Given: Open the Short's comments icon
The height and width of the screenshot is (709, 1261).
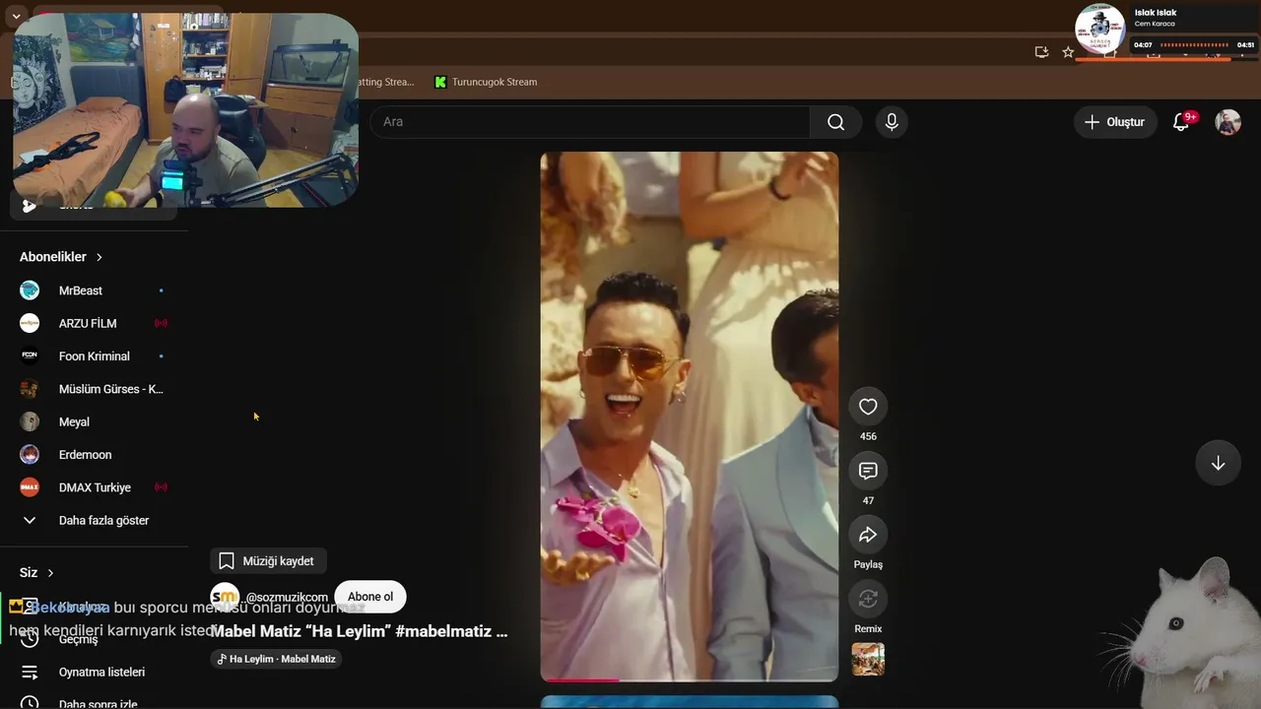Looking at the screenshot, I should click(x=868, y=471).
